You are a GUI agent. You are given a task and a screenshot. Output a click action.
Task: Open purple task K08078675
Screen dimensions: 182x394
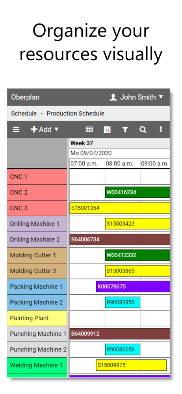[133, 287]
